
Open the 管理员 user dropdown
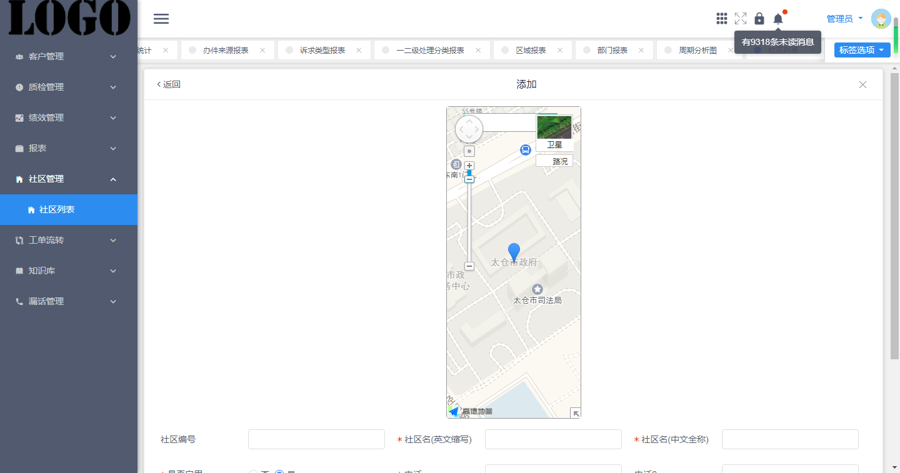pyautogui.click(x=844, y=19)
